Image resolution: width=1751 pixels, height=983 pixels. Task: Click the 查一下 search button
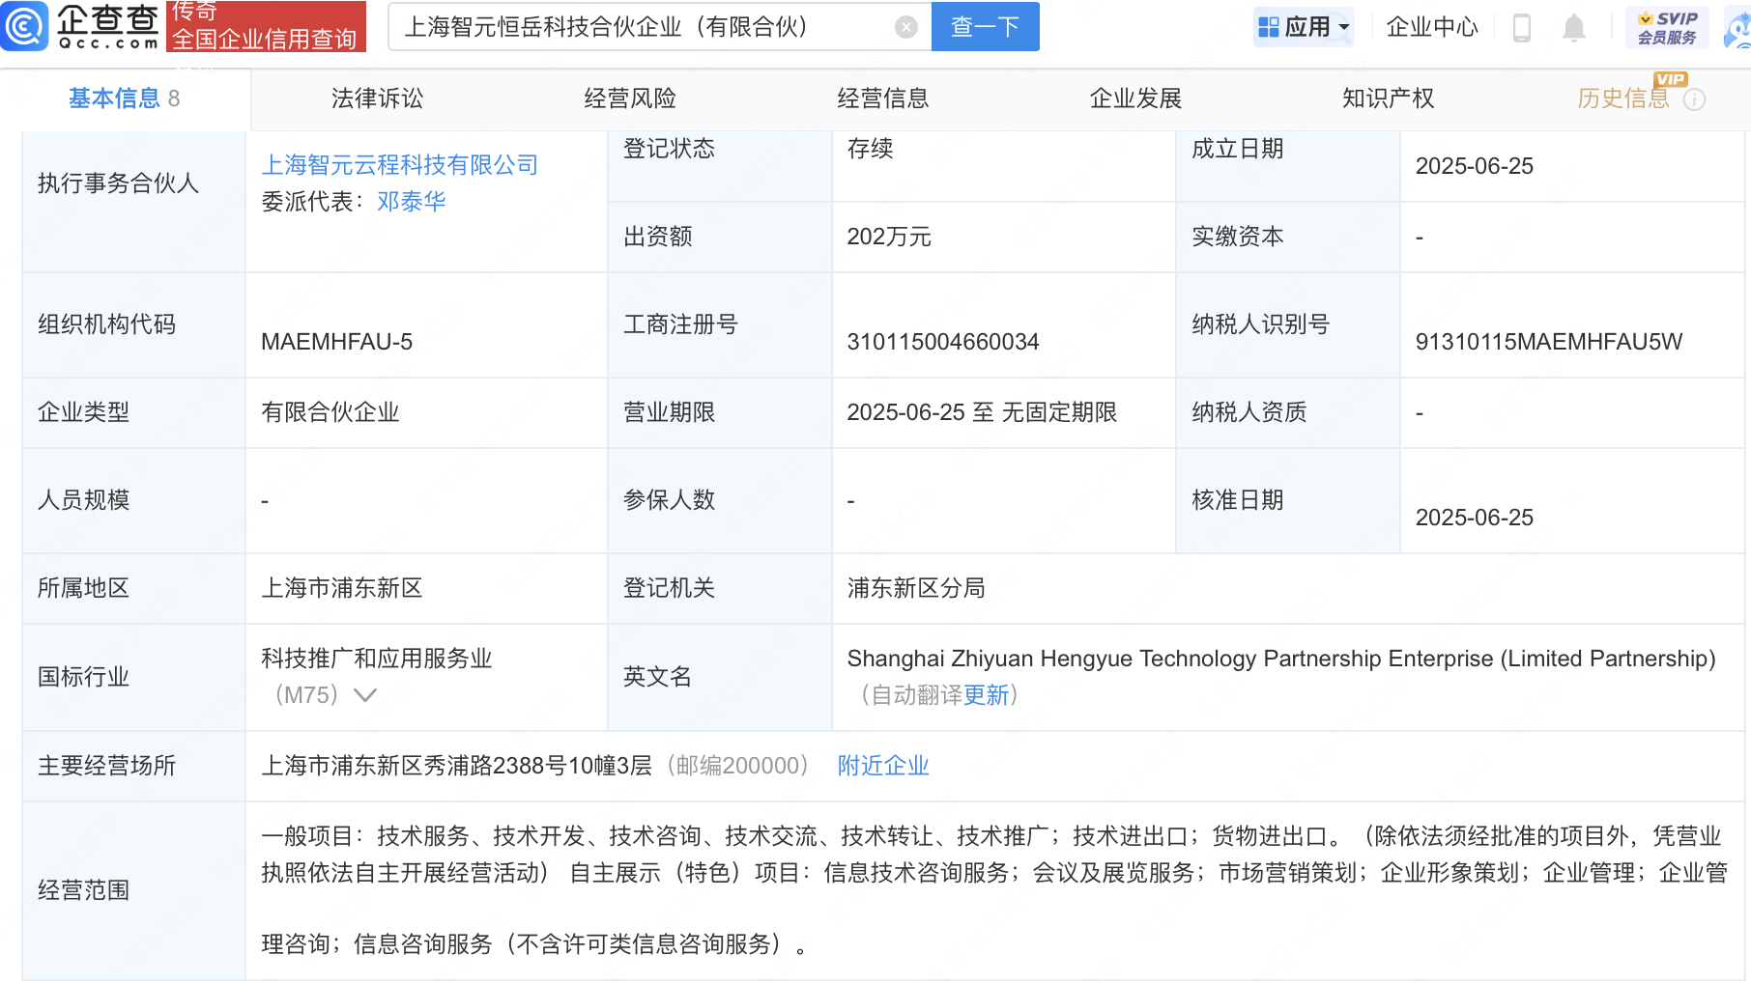(985, 27)
